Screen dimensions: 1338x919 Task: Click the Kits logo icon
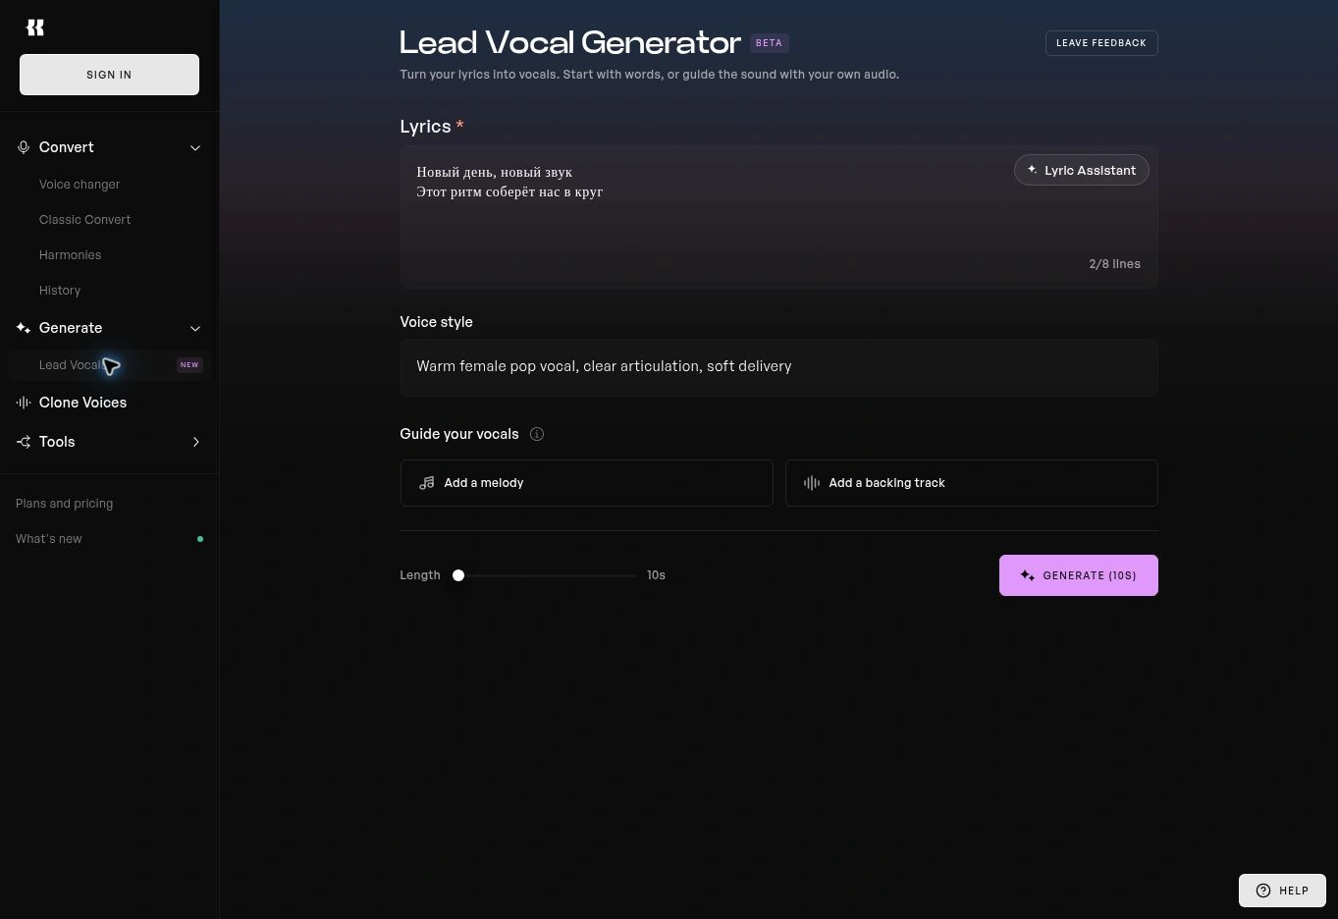35,27
